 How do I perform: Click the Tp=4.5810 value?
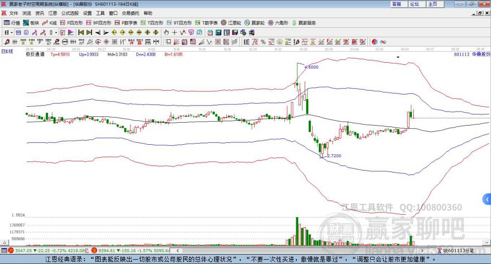pyautogui.click(x=60, y=55)
